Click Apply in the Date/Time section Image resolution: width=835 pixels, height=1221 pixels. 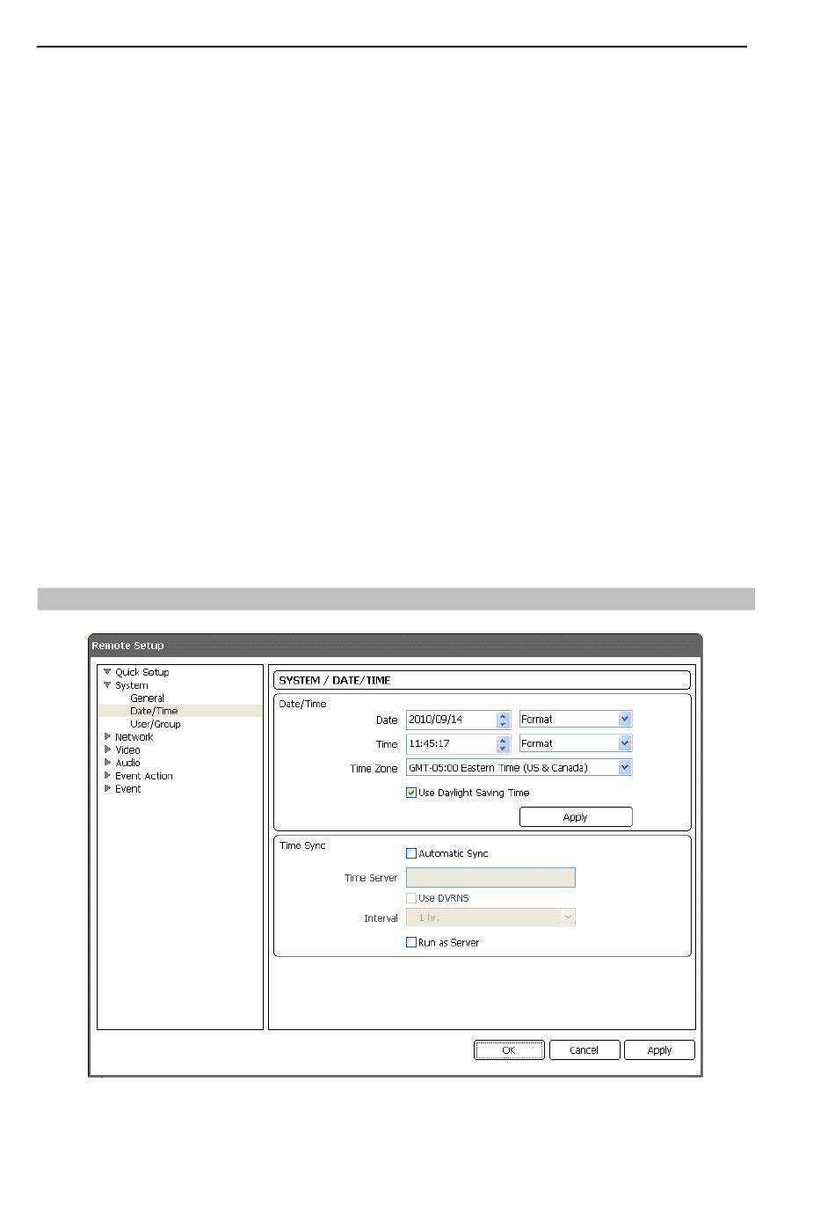click(x=576, y=817)
